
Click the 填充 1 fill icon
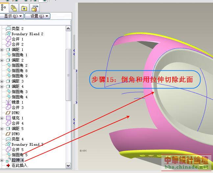pyautogui.click(x=8, y=118)
